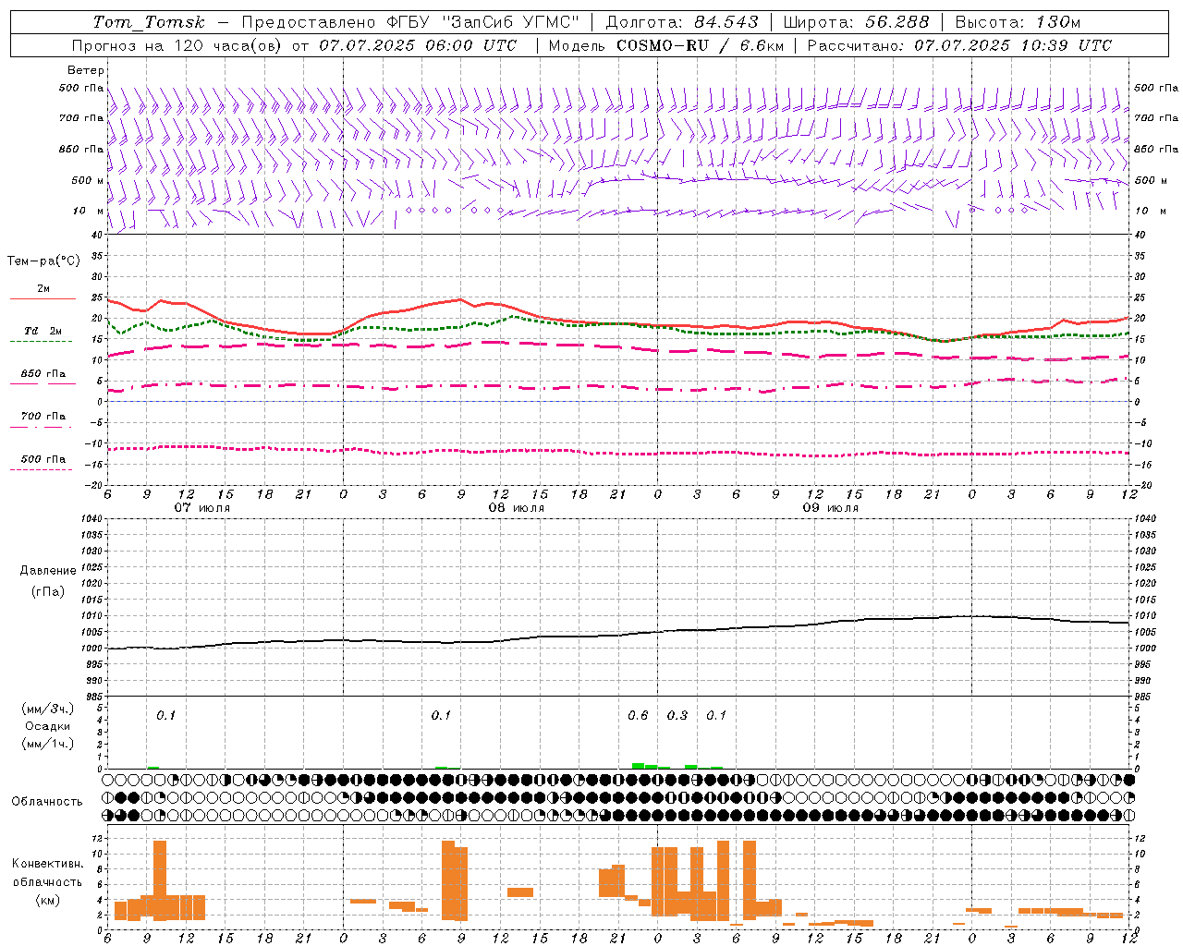Click the 'Долгота: 84.543' longitude value
The image size is (1183, 946).
(x=682, y=22)
